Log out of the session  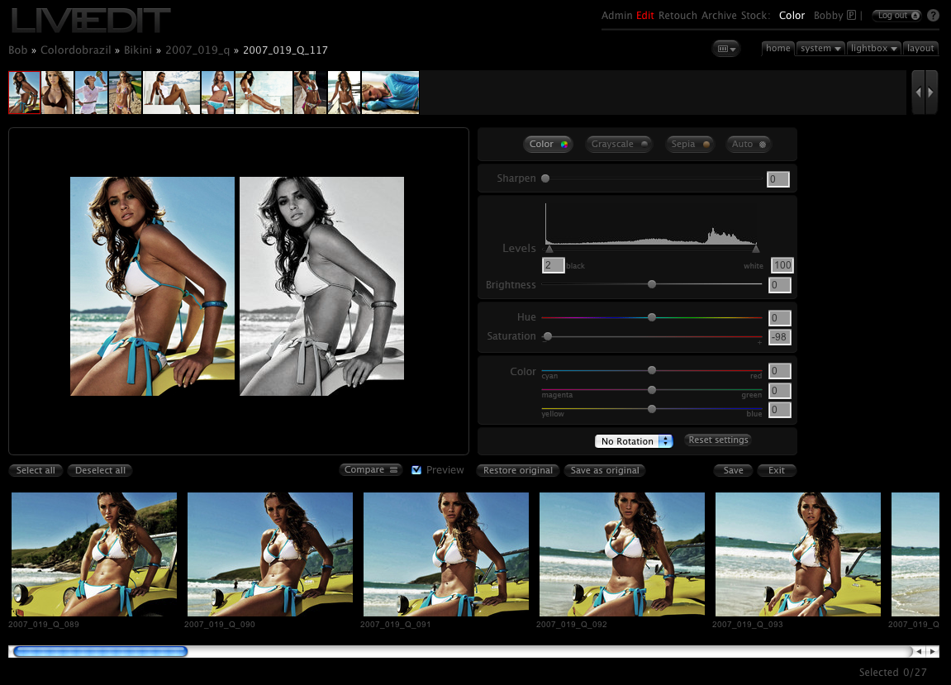point(896,16)
